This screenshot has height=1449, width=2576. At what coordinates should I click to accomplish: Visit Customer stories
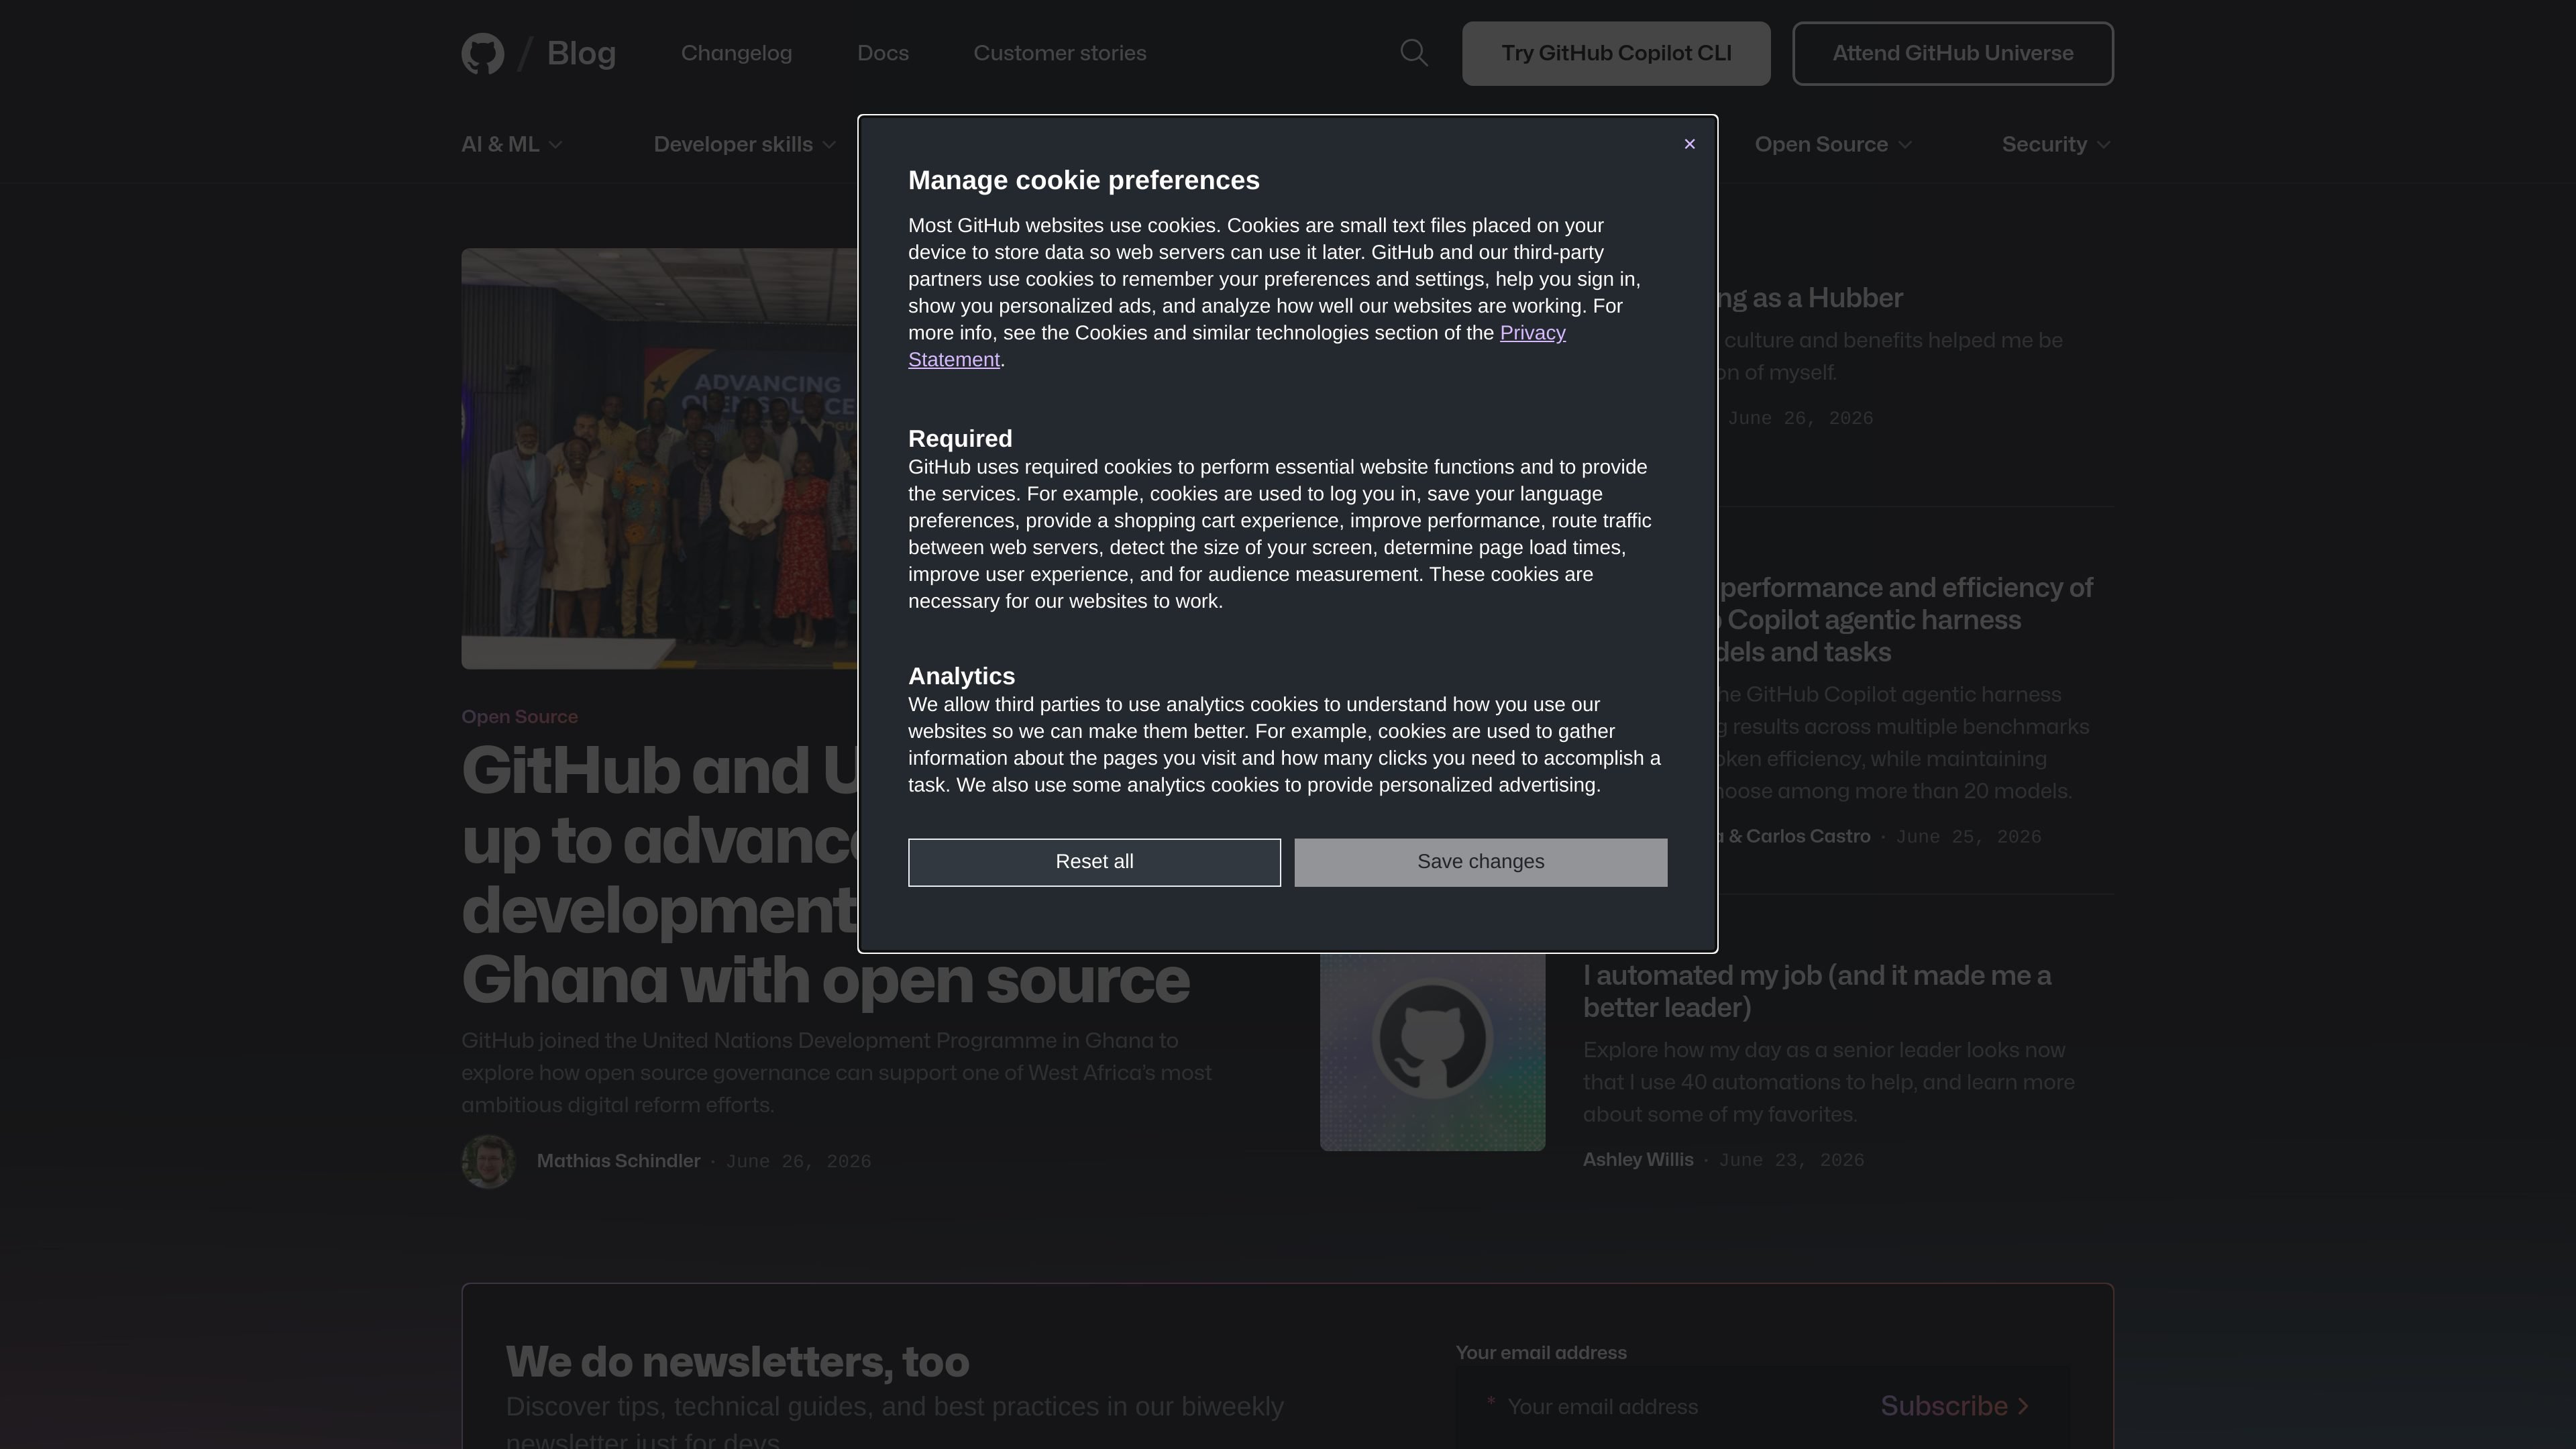coord(1060,53)
